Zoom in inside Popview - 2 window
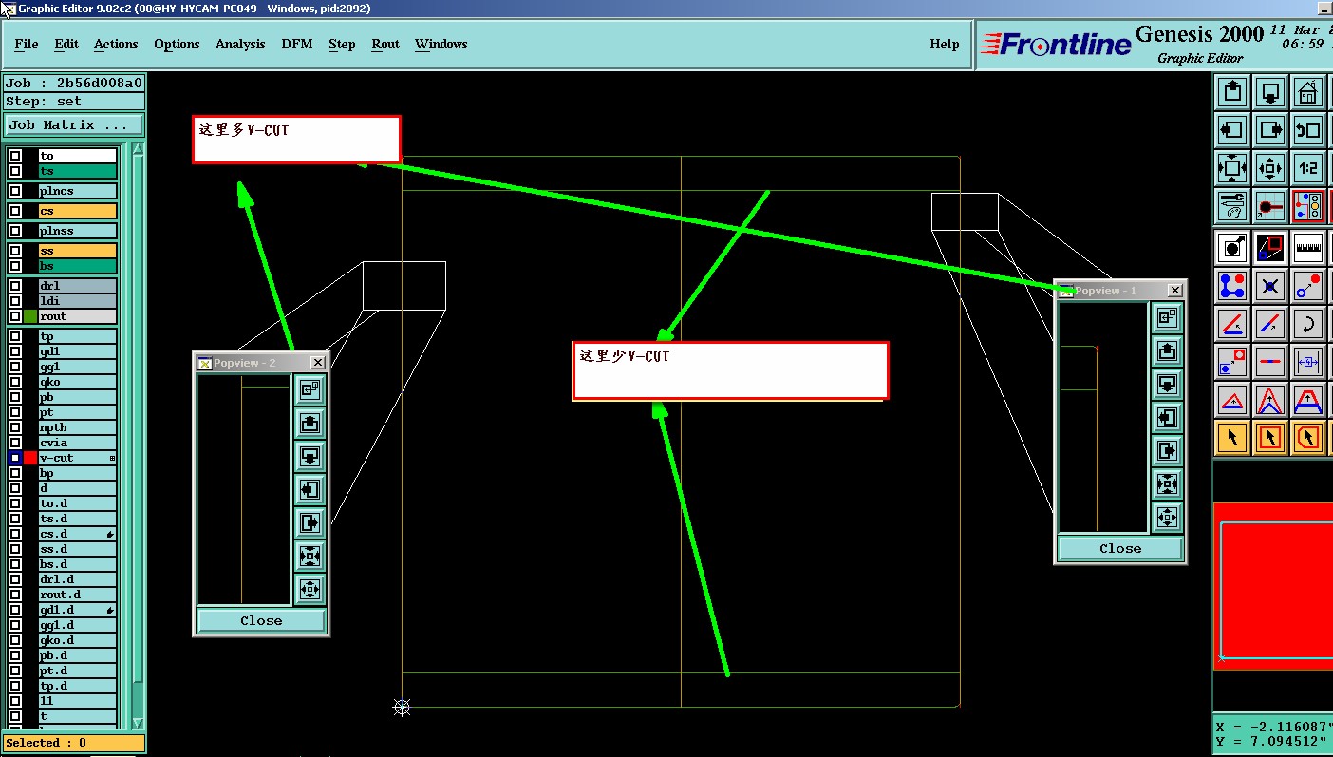 coord(310,556)
